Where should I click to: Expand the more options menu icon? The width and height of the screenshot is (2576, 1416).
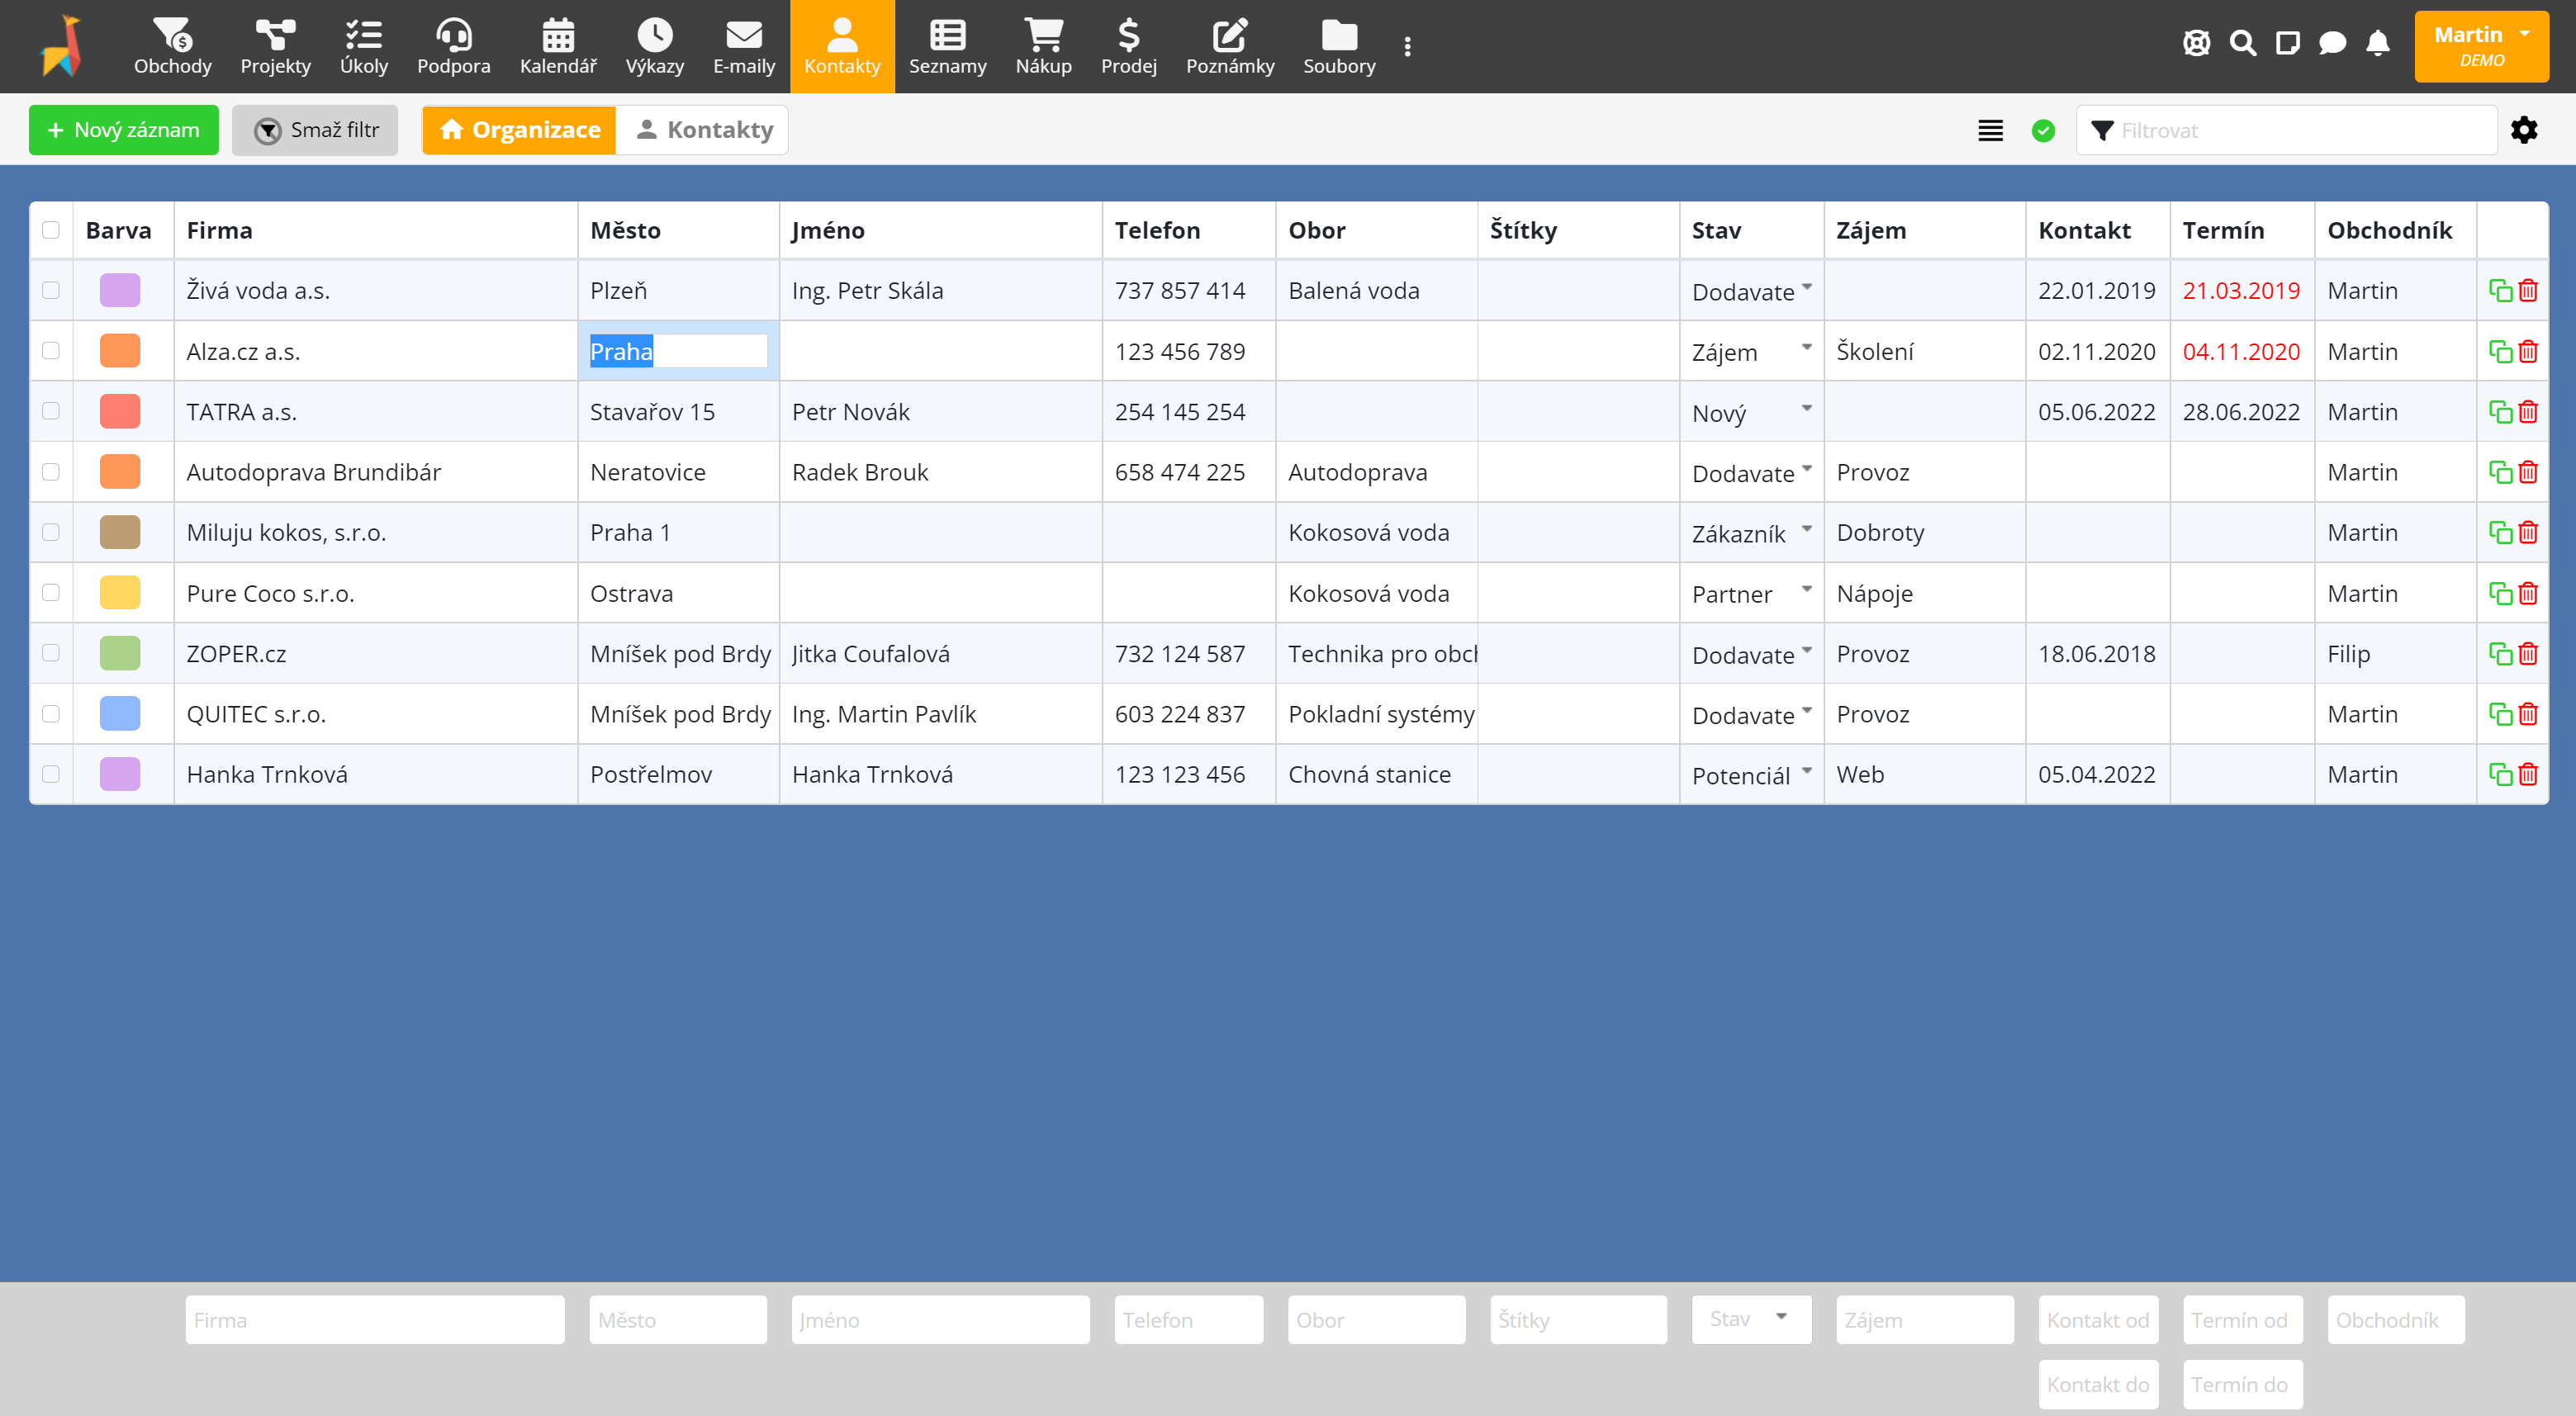pos(1409,47)
